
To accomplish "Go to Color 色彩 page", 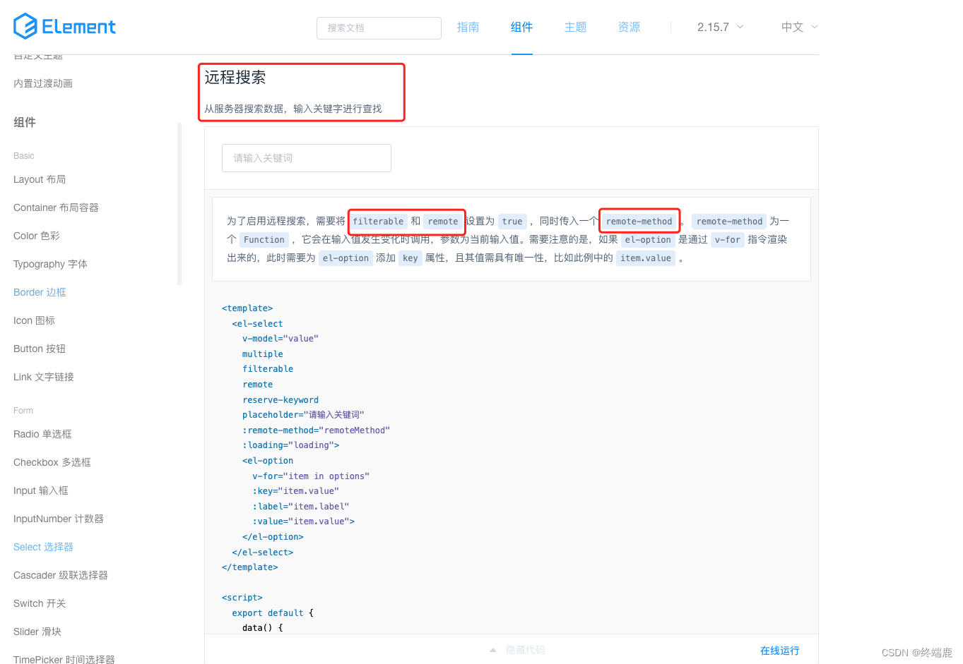I will click(x=37, y=236).
